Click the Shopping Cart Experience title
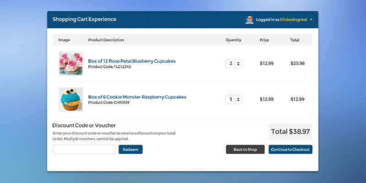 tap(84, 19)
